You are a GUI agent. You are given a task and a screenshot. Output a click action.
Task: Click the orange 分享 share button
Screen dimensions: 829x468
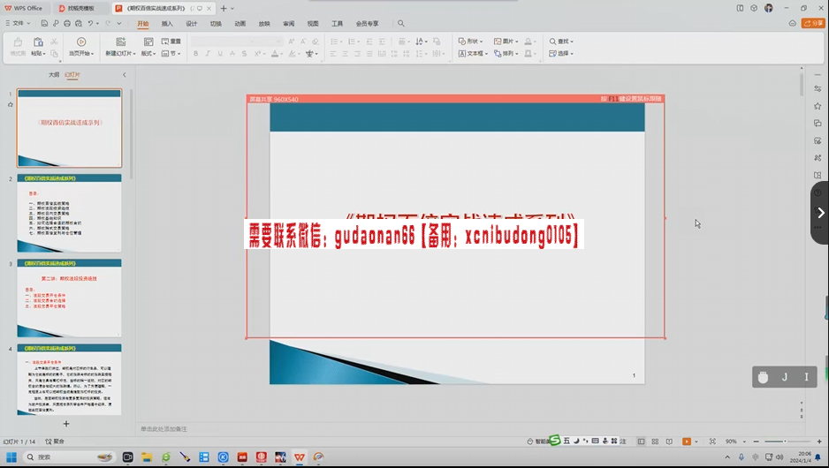(812, 24)
